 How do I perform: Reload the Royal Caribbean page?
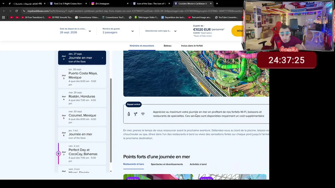click(x=16, y=11)
